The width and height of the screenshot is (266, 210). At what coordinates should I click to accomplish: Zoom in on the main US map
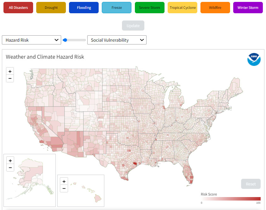pyautogui.click(x=10, y=71)
